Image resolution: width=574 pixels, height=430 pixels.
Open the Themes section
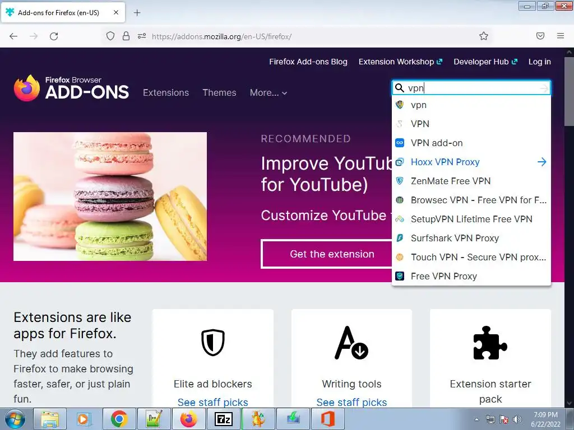(x=219, y=92)
